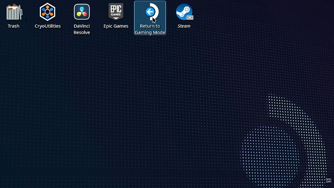Click the "Gaming Mode" label line
Screen dimensions: 334x188
point(150,32)
